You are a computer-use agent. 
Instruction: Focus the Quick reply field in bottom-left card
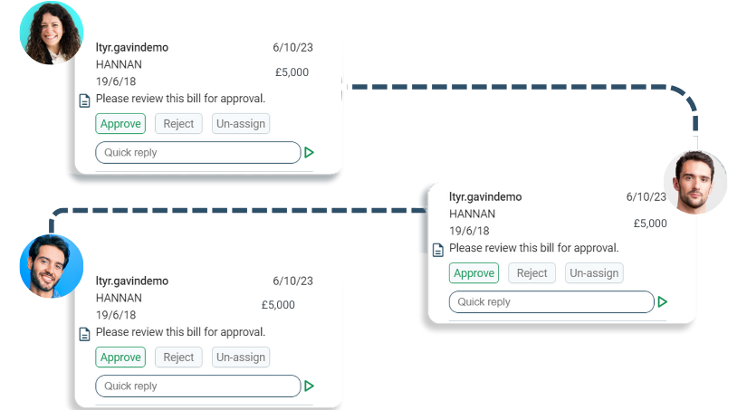click(197, 386)
